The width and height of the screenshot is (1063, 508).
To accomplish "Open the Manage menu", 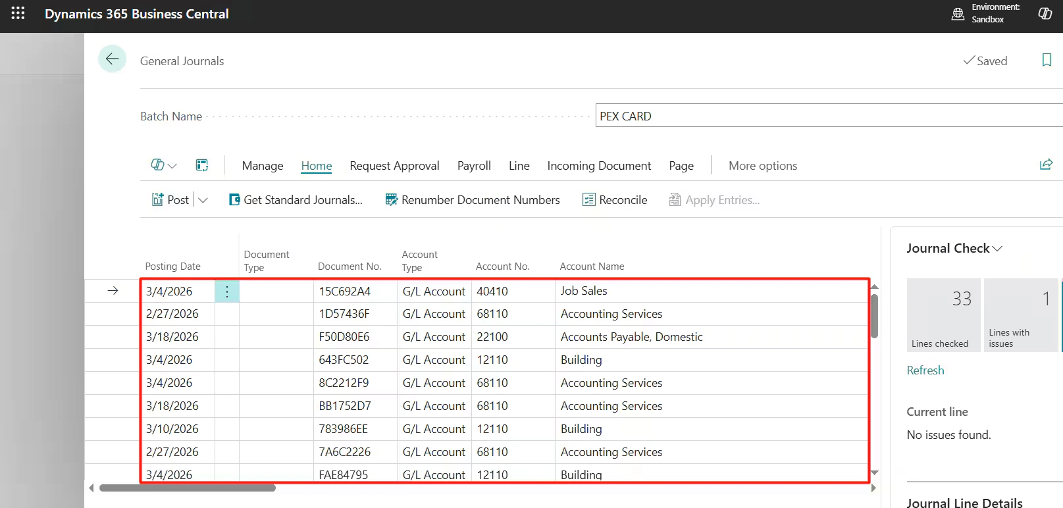I will pyautogui.click(x=263, y=166).
